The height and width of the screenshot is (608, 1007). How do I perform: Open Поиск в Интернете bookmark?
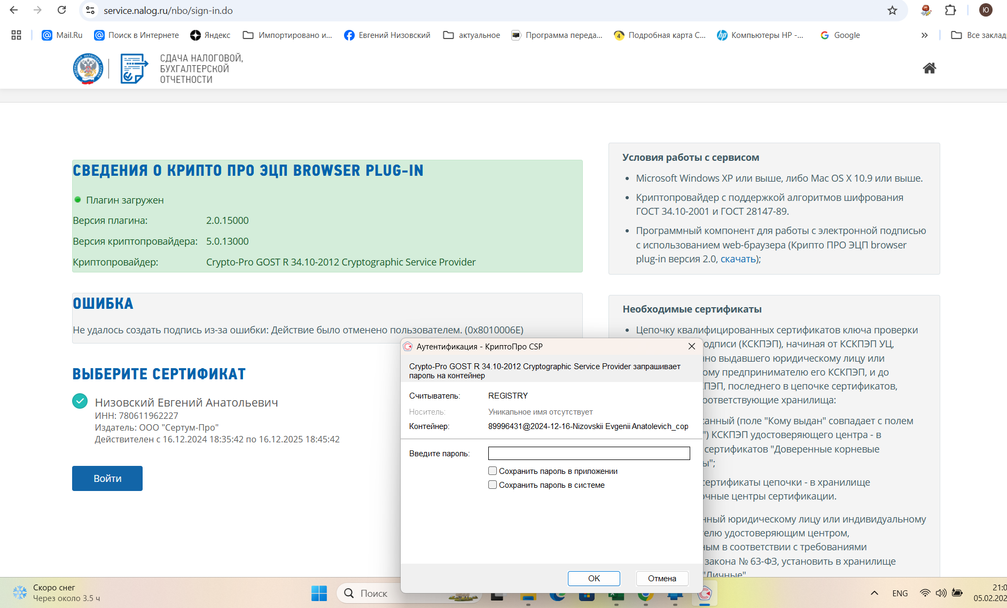click(137, 35)
